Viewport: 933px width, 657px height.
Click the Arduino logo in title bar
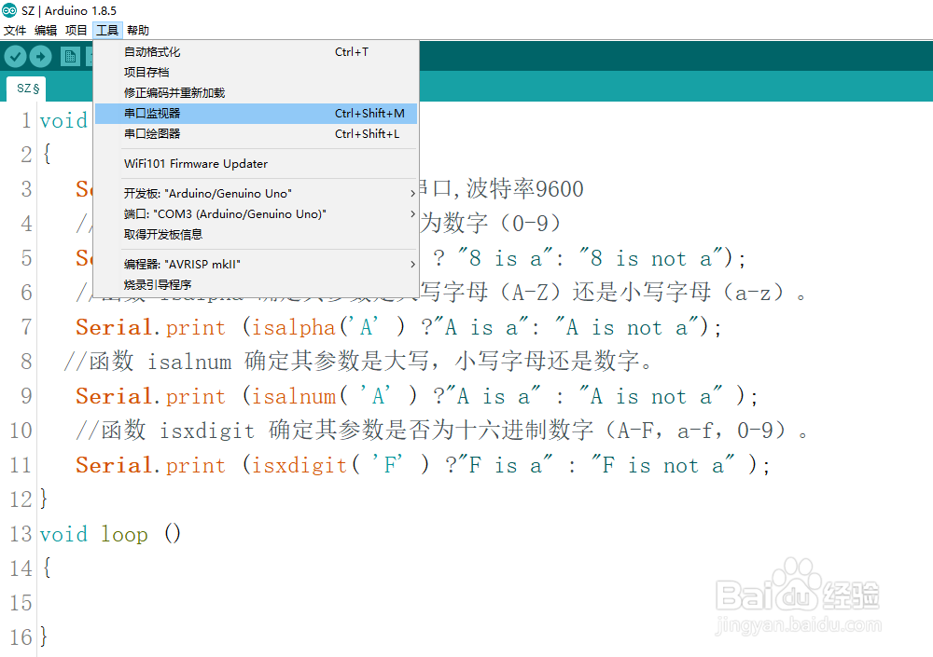click(9, 10)
